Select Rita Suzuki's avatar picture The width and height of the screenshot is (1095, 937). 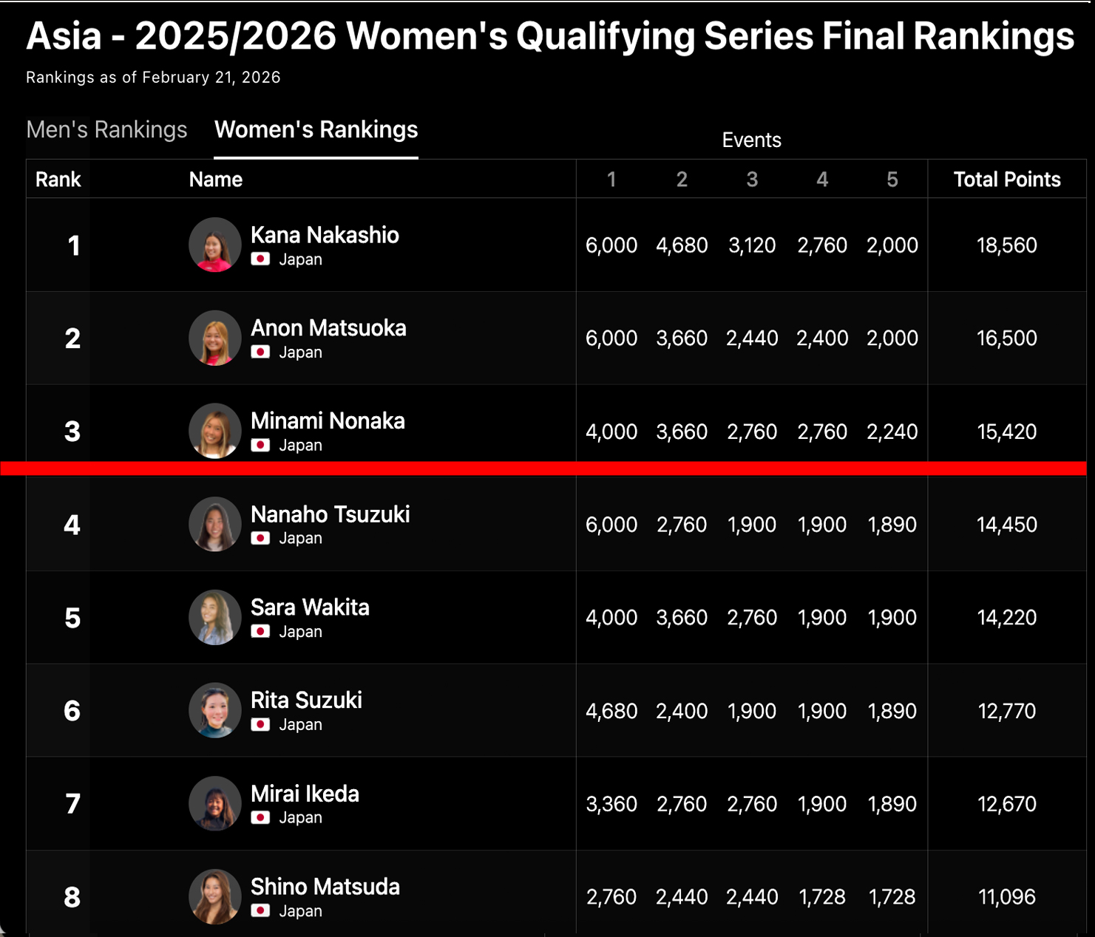[214, 710]
